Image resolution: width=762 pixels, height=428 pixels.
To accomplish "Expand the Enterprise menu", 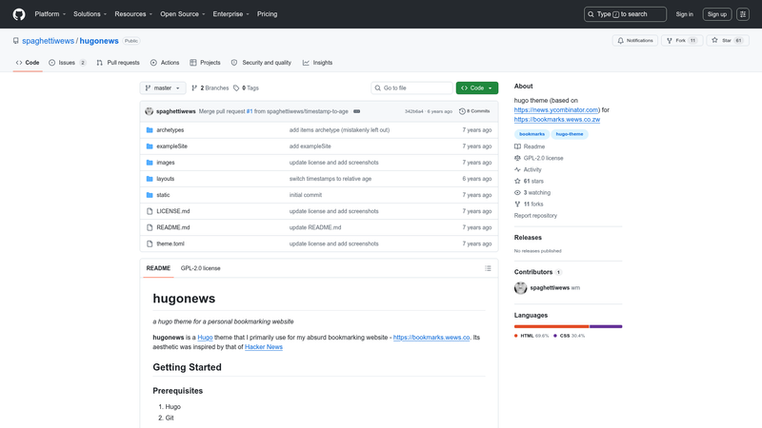I will tap(231, 14).
